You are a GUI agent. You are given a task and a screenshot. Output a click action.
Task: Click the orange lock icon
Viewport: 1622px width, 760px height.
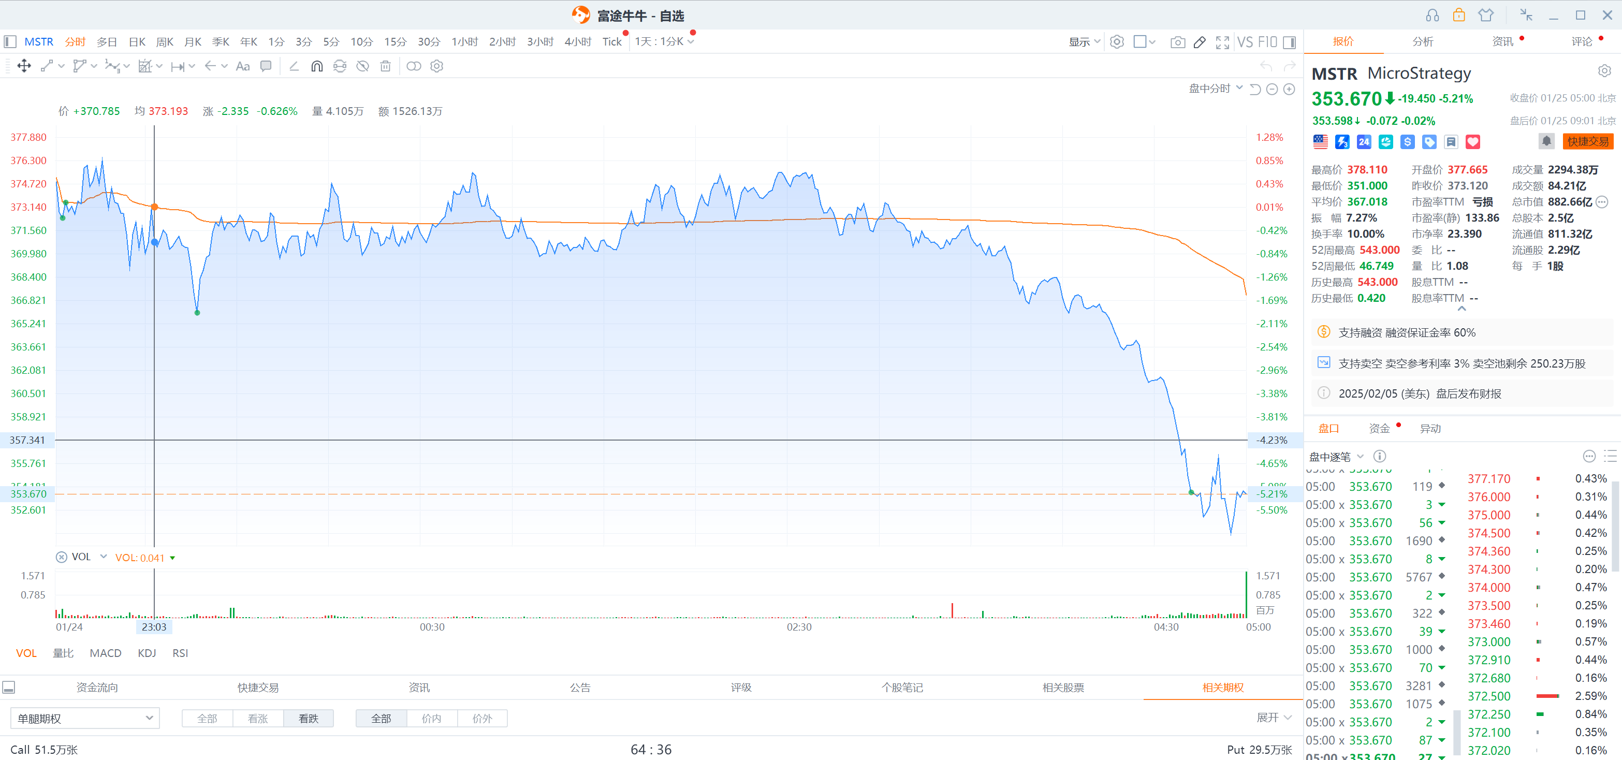click(x=1459, y=15)
